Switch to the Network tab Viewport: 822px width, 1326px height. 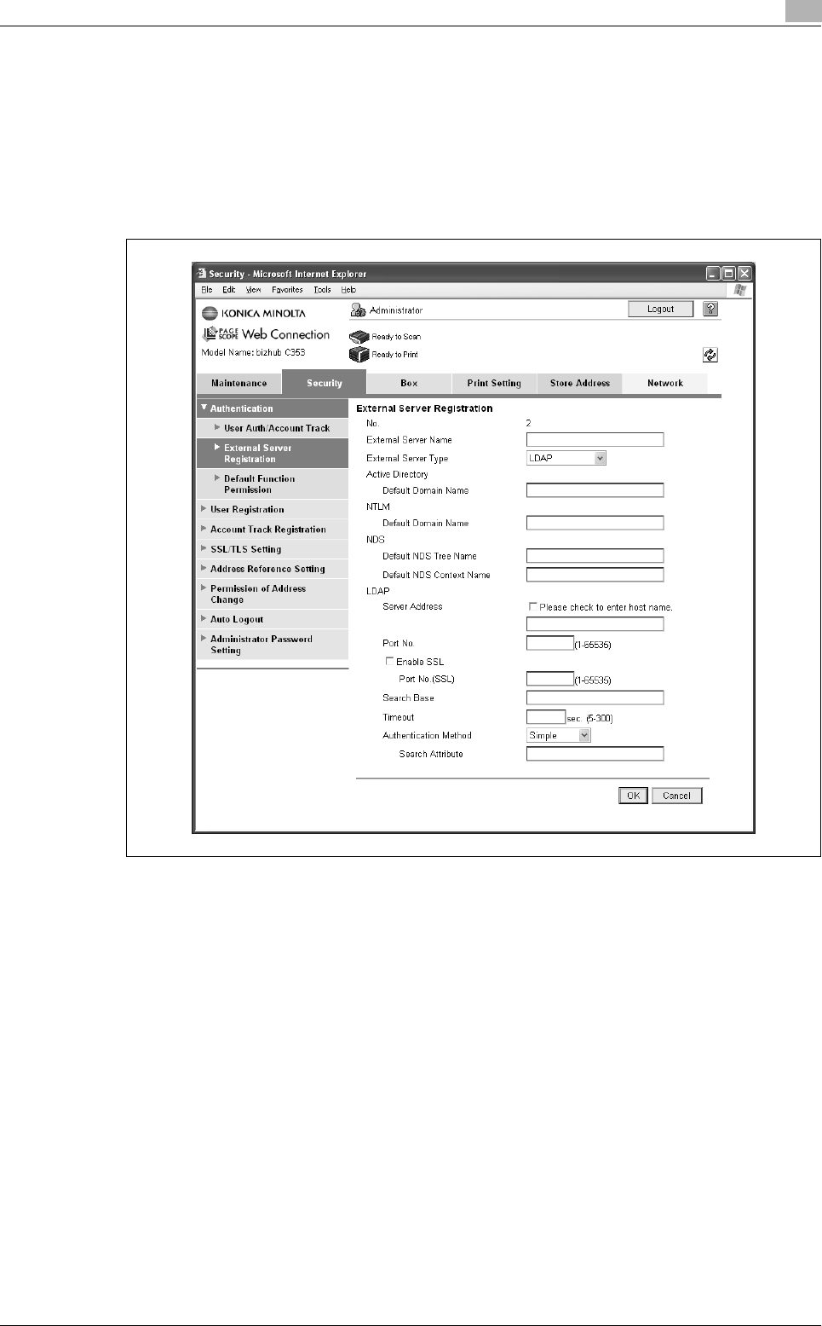665,384
